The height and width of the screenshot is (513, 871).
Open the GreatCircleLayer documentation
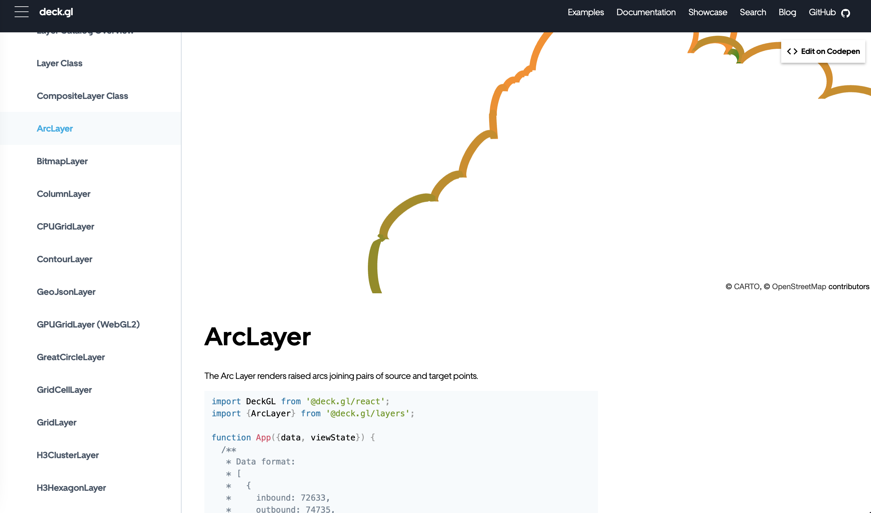[70, 357]
